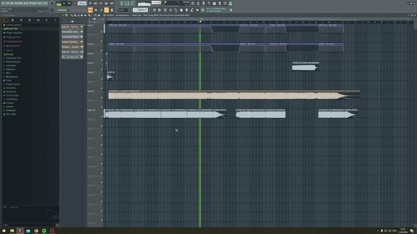Mute Track 3 with its green light
The width and height of the screenshot is (417, 234).
102,51
